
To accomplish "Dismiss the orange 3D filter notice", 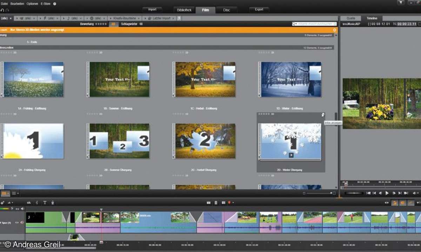I will [x=334, y=30].
